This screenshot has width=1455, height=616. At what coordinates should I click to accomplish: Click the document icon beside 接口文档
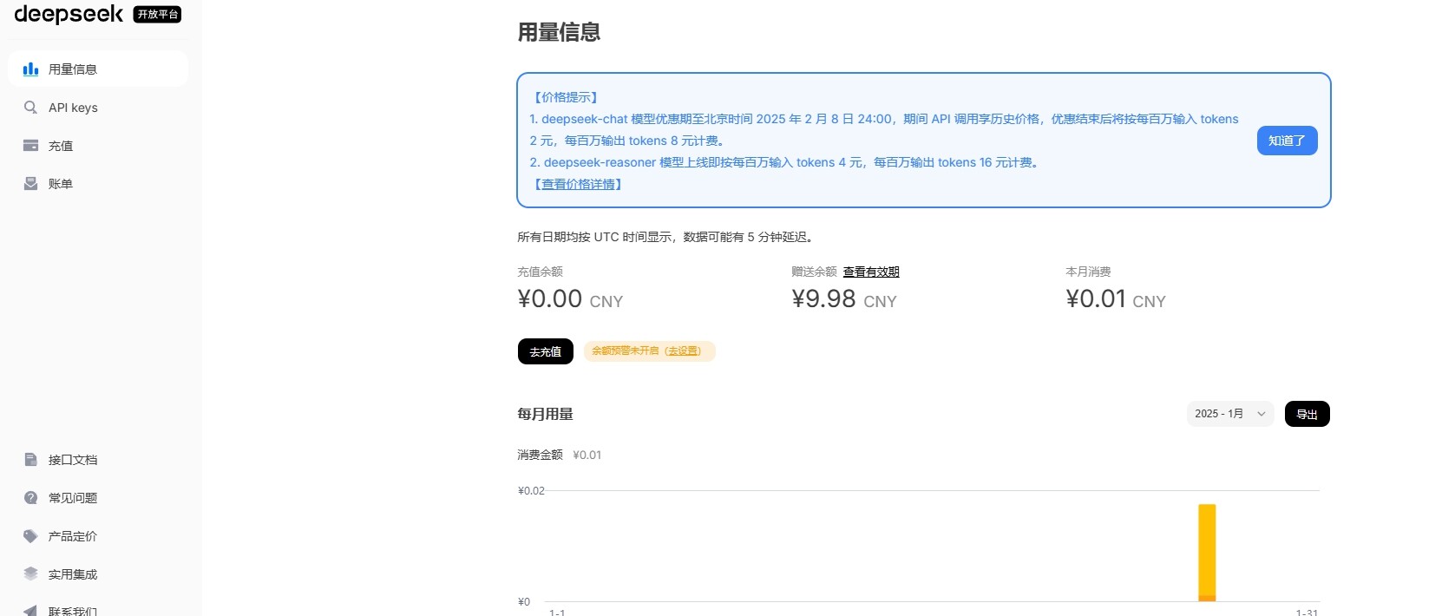coord(31,460)
